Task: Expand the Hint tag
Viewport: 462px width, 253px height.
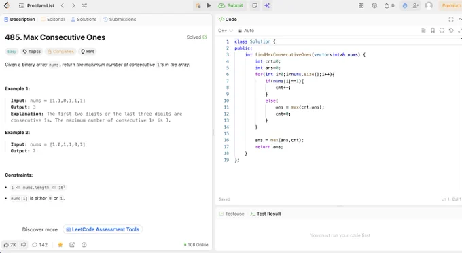Action: click(88, 52)
